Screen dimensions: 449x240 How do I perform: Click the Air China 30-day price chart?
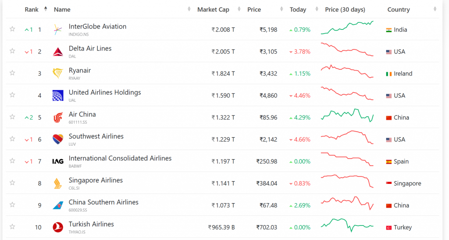point(347,116)
